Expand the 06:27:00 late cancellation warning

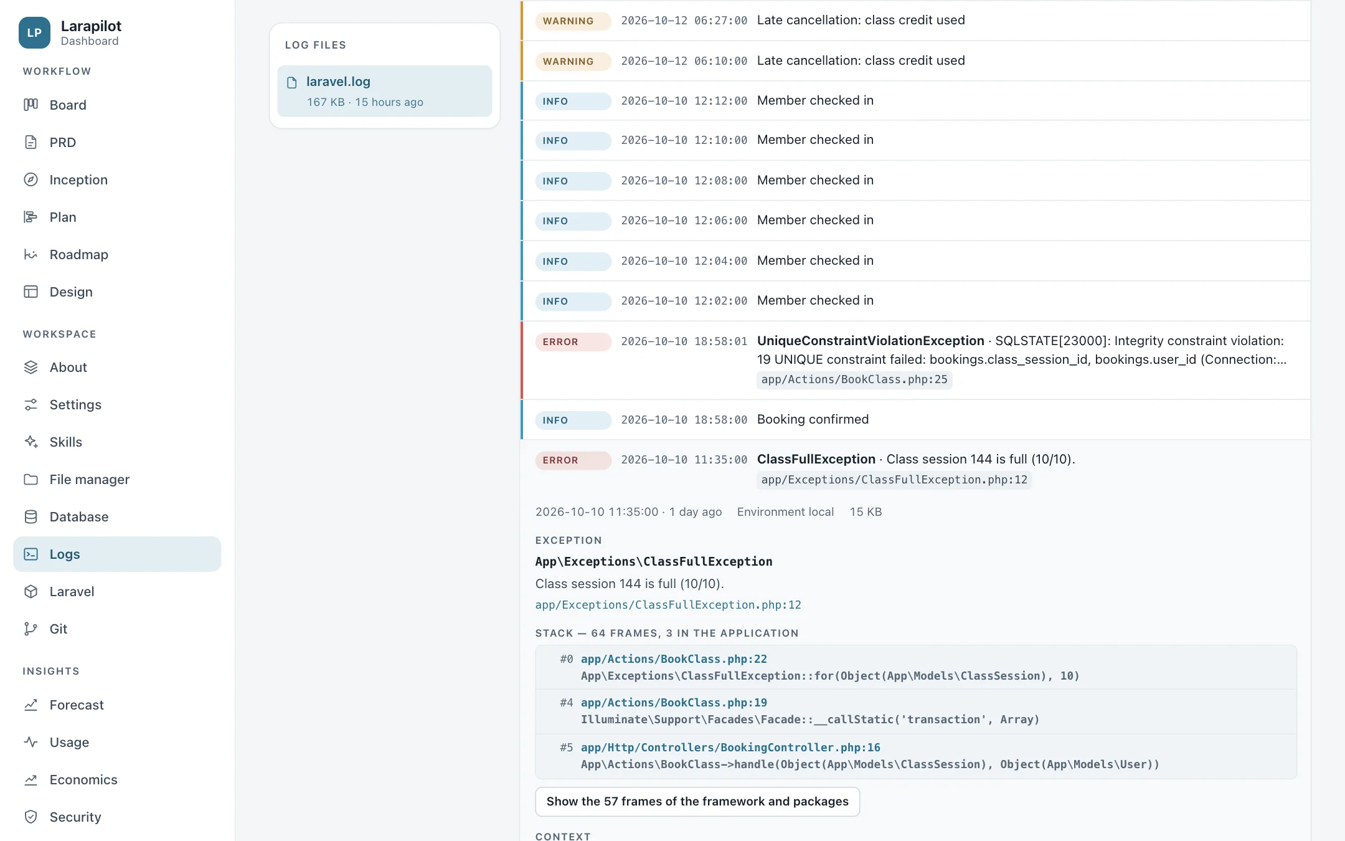point(916,21)
